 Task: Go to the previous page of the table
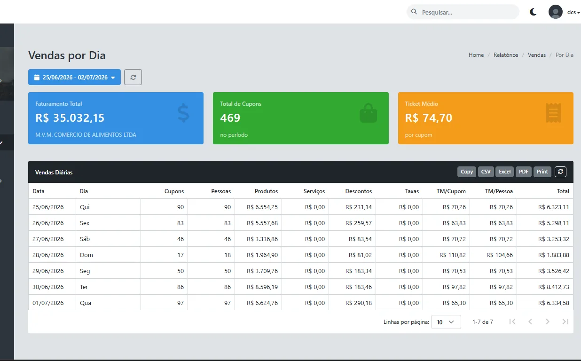[x=530, y=322]
